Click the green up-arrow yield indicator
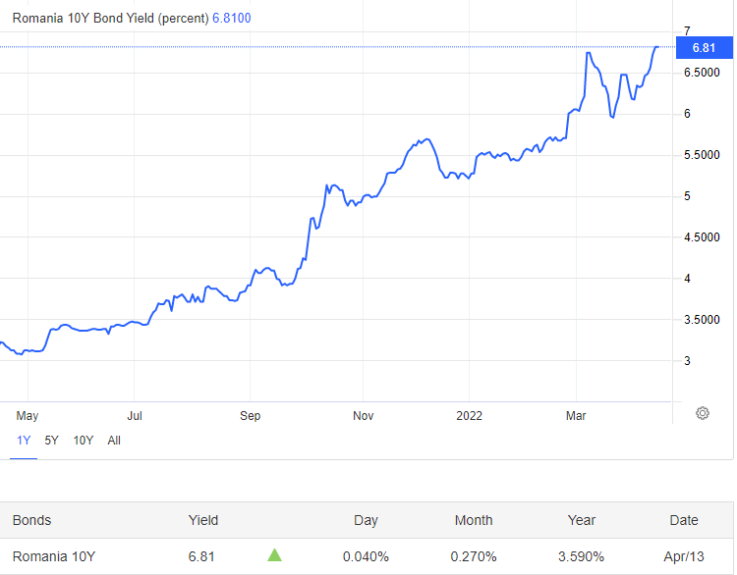737x575 pixels. (274, 555)
